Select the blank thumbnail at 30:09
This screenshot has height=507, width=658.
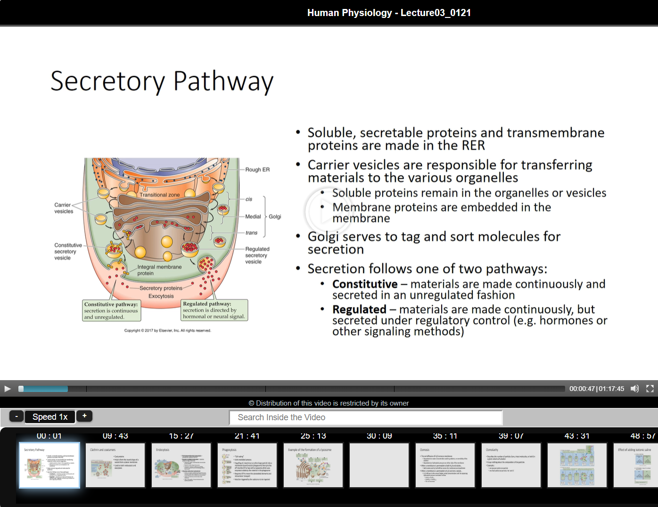point(379,465)
